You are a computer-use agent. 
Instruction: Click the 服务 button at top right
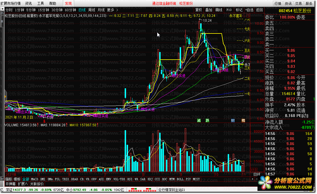[x=309, y=3]
